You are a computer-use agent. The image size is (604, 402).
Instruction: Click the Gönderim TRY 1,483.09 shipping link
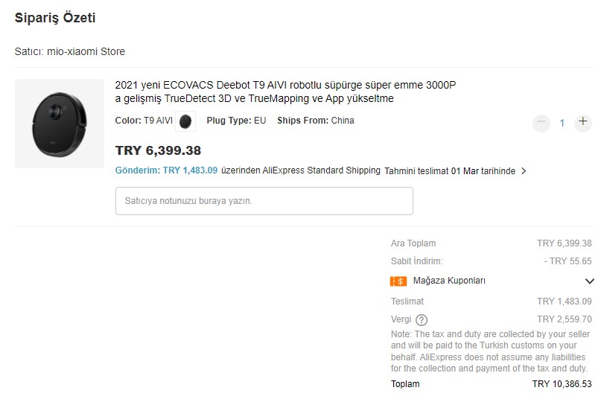[x=166, y=170]
